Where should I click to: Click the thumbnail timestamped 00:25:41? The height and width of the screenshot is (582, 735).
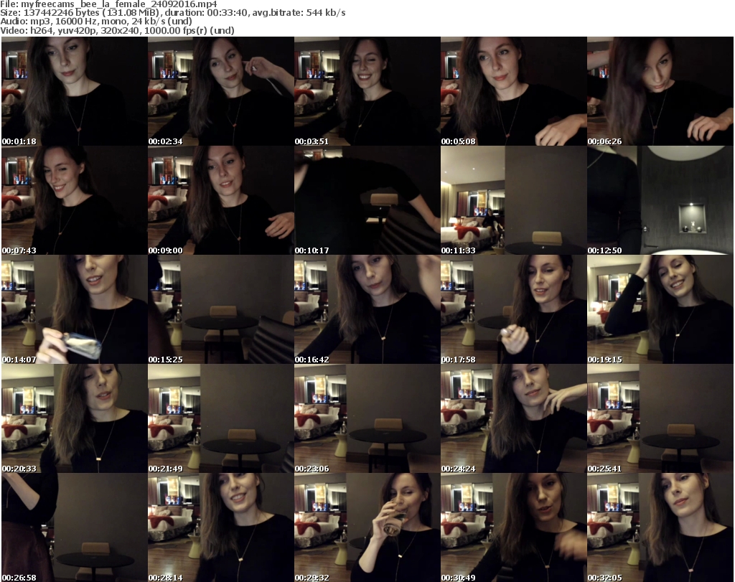click(x=660, y=418)
